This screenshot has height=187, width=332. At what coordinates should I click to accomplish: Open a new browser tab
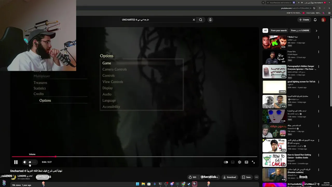click(263, 3)
